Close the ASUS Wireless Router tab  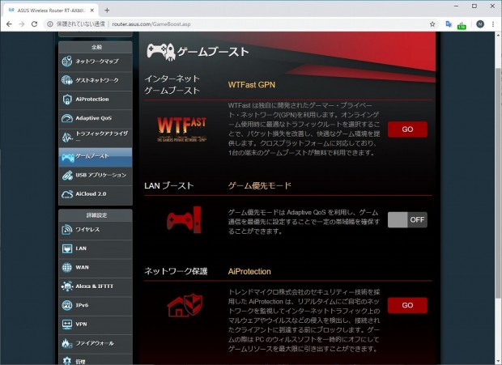pos(91,11)
